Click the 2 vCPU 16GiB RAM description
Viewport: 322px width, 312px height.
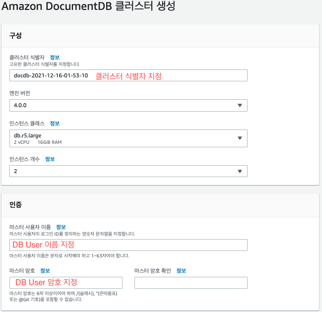38,142
